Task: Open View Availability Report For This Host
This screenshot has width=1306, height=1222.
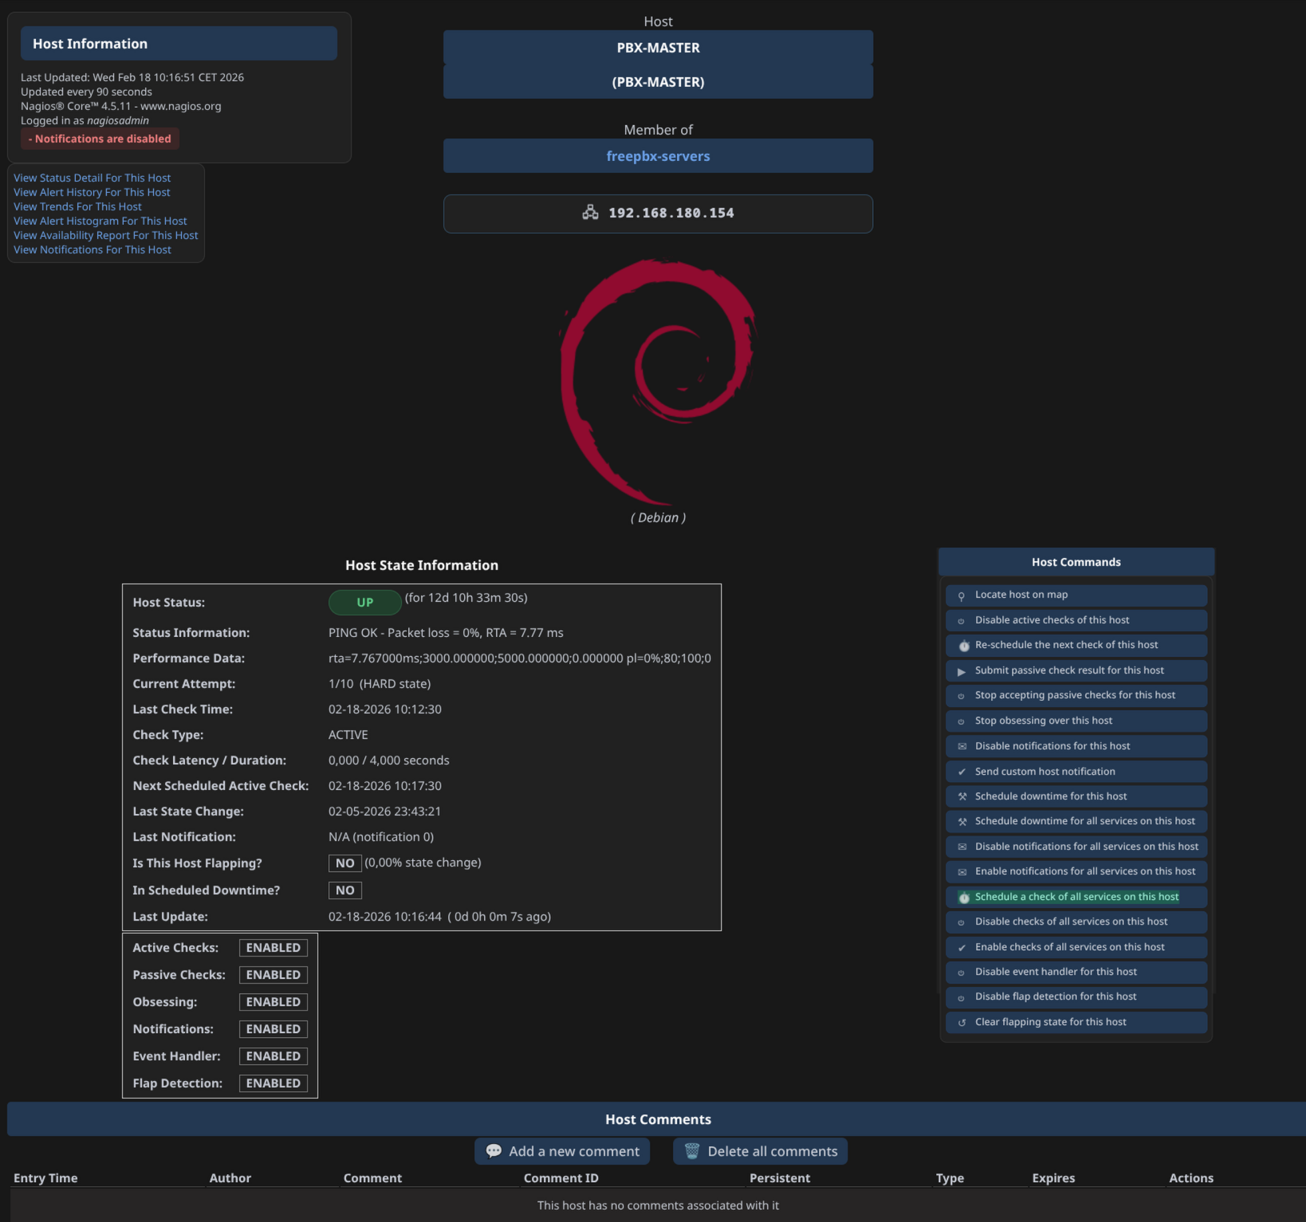Action: 105,235
